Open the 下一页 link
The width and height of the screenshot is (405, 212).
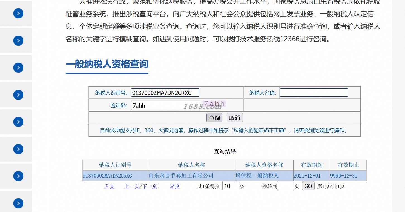pyautogui.click(x=150, y=186)
